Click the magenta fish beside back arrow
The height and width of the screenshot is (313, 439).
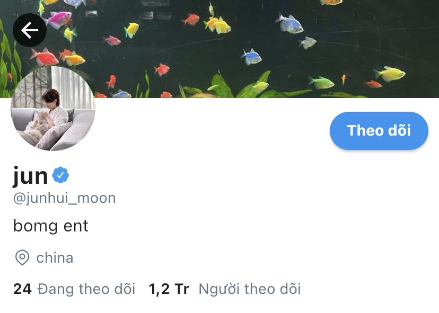(x=58, y=19)
